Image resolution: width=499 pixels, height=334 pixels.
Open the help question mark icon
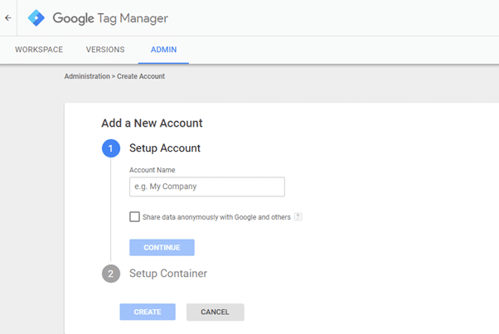pos(298,217)
